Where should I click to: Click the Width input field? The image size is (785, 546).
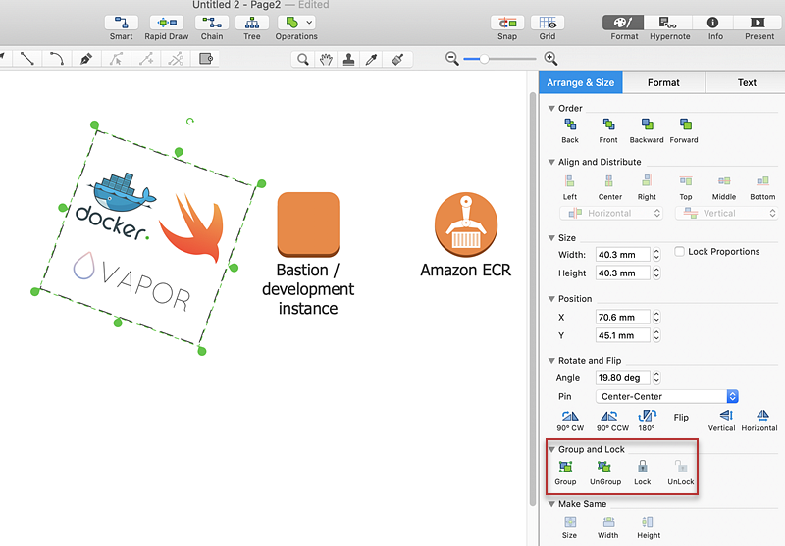[622, 255]
